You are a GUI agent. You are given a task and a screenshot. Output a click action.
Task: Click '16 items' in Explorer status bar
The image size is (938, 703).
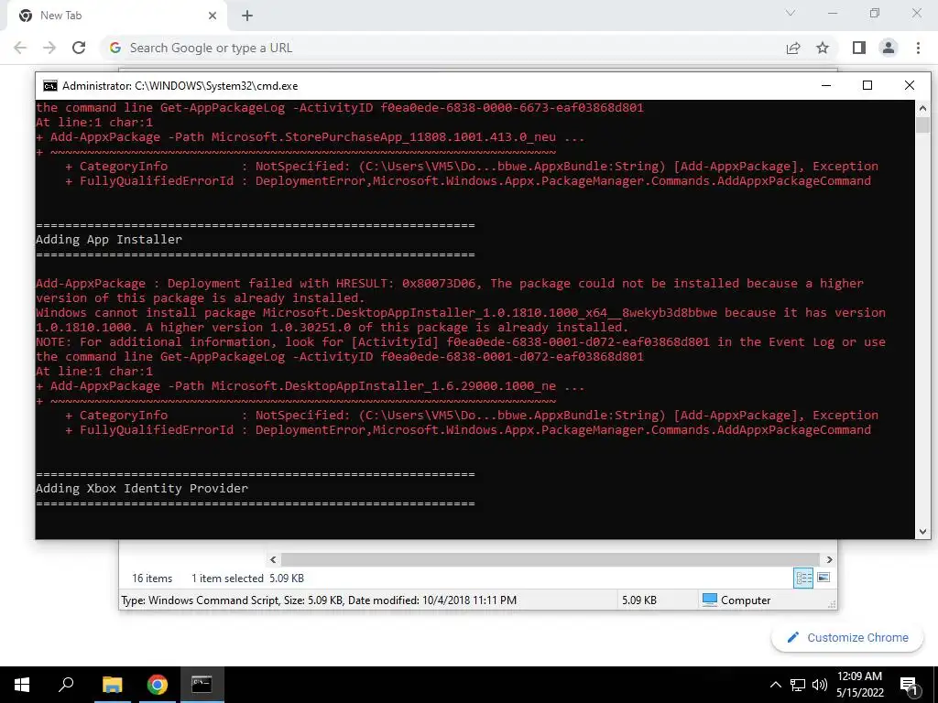tap(152, 579)
